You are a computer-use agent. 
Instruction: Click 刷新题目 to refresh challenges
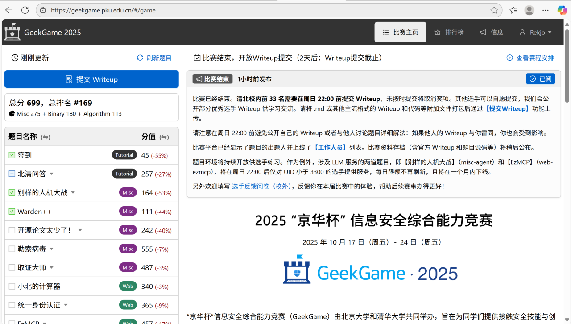tap(154, 58)
